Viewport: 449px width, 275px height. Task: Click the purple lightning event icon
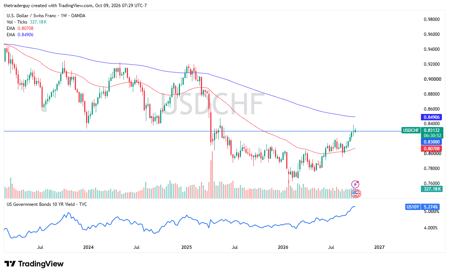[355, 184]
